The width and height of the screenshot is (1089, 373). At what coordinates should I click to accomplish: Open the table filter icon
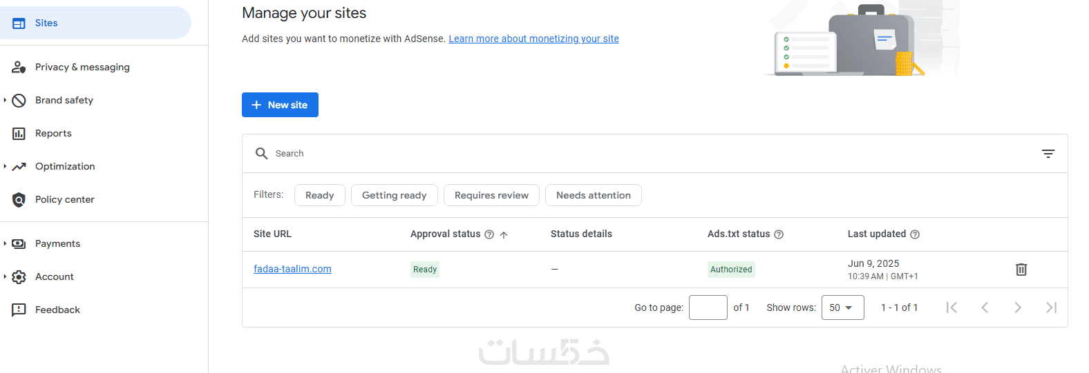coord(1048,154)
